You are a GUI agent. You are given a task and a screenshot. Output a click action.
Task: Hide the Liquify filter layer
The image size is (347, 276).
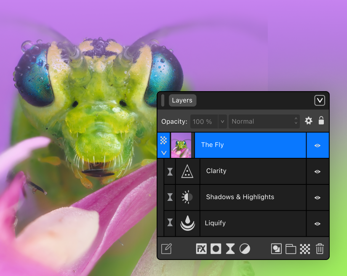pyautogui.click(x=318, y=224)
